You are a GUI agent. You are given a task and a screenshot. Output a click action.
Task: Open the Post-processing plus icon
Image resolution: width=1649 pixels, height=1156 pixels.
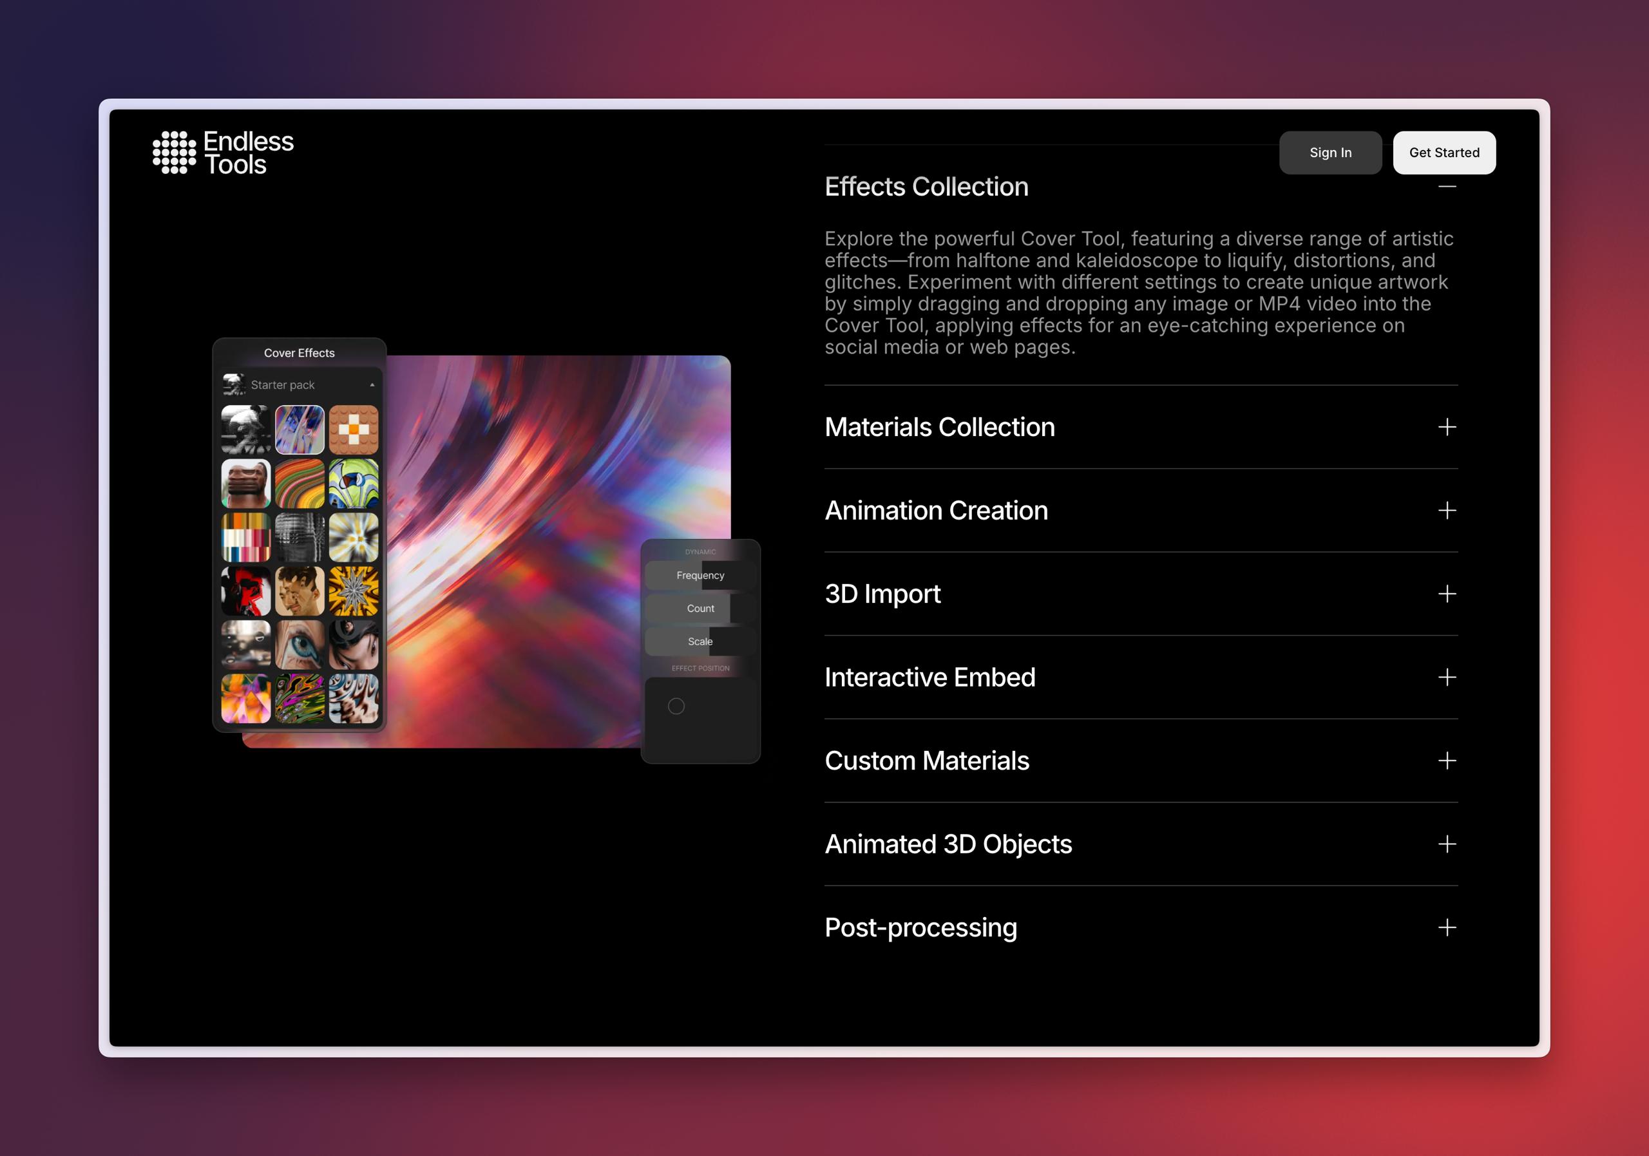(x=1447, y=927)
